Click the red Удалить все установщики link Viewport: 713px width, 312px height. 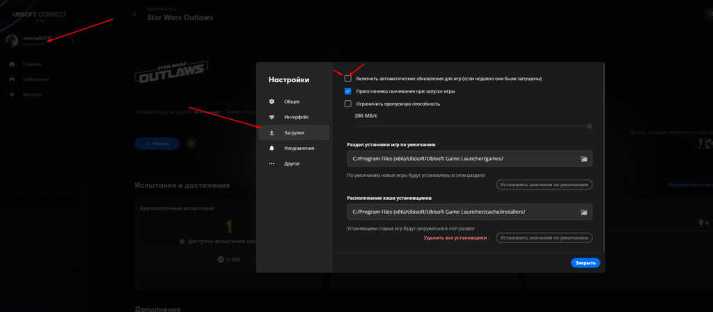tap(455, 238)
